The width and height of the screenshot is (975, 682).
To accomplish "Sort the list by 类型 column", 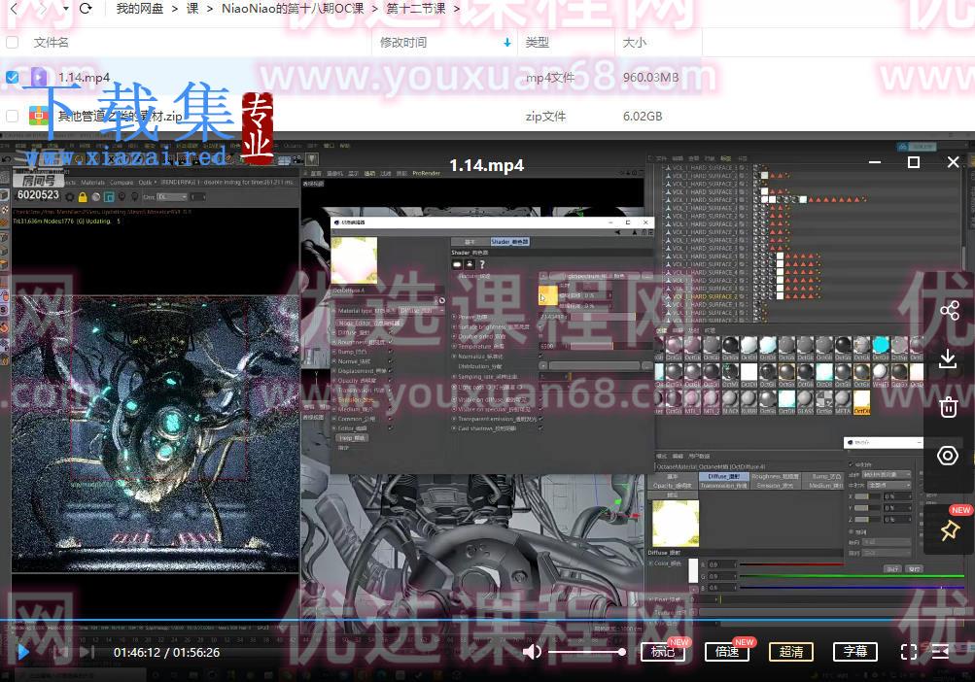I will pyautogui.click(x=538, y=43).
